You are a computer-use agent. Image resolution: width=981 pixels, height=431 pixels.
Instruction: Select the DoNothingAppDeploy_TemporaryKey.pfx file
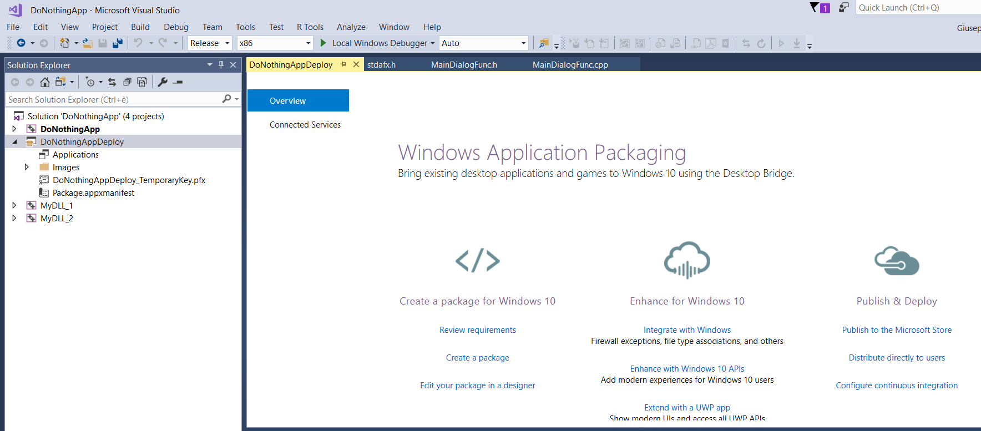coord(129,180)
